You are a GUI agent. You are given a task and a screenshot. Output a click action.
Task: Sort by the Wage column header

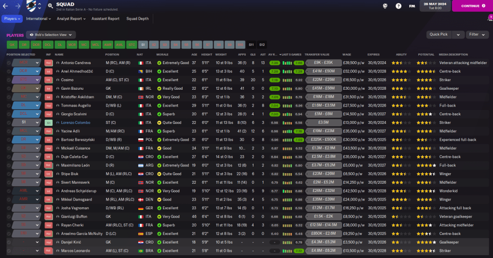click(x=347, y=54)
